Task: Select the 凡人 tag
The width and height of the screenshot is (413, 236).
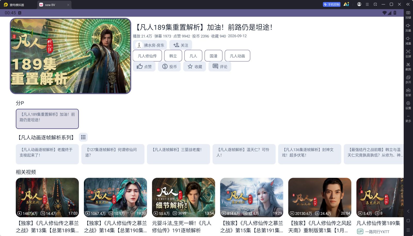Action: point(193,56)
